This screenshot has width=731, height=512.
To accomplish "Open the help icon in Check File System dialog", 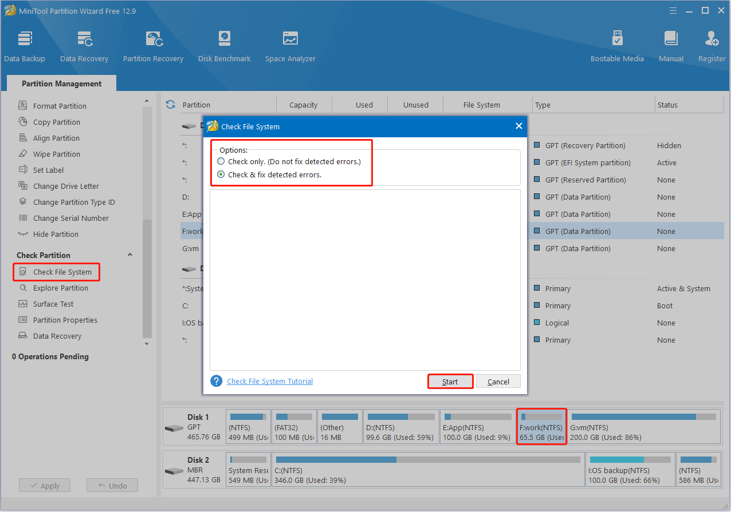I will tap(216, 380).
